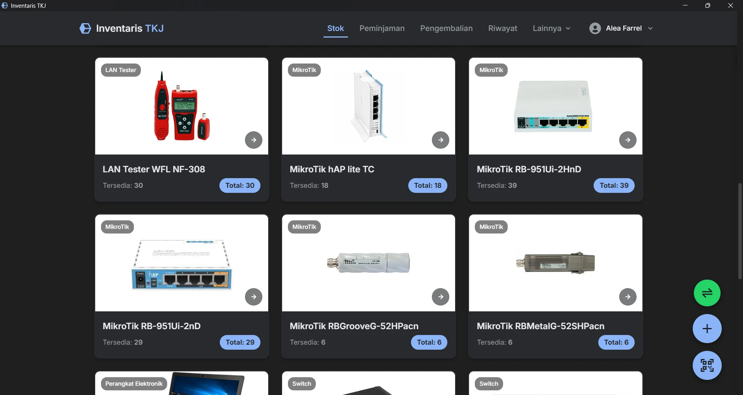743x395 pixels.
Task: Open the LAN Tester WFL NF-308 arrow button
Action: click(253, 140)
